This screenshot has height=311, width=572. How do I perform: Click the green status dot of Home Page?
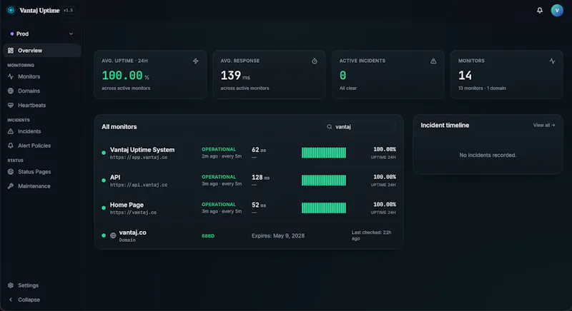[104, 208]
